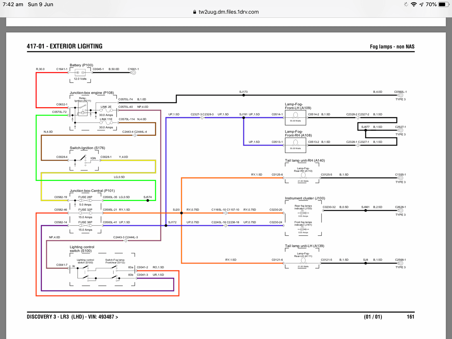Viewport: 452px width, 339px height.
Task: Tap the Tail lamp unit-RH (A140) label
Action: click(x=305, y=160)
